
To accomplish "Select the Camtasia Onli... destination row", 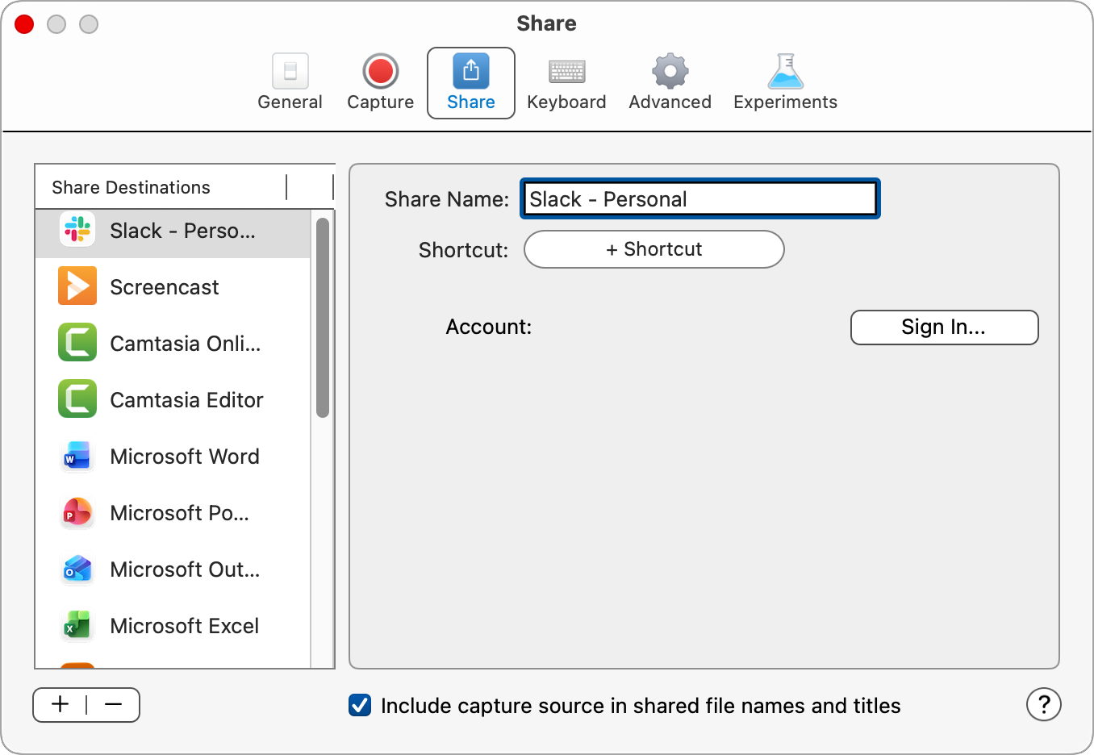I will click(x=173, y=344).
